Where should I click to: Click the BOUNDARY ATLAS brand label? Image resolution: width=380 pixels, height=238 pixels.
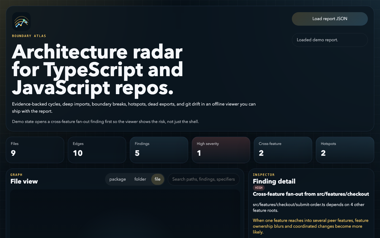click(29, 36)
